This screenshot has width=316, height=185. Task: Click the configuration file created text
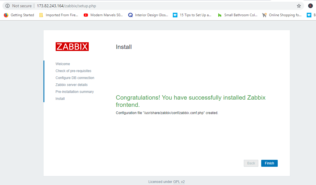[x=167, y=113]
